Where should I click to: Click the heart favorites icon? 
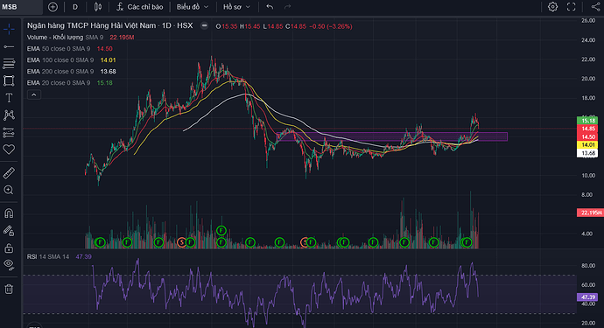pyautogui.click(x=9, y=150)
